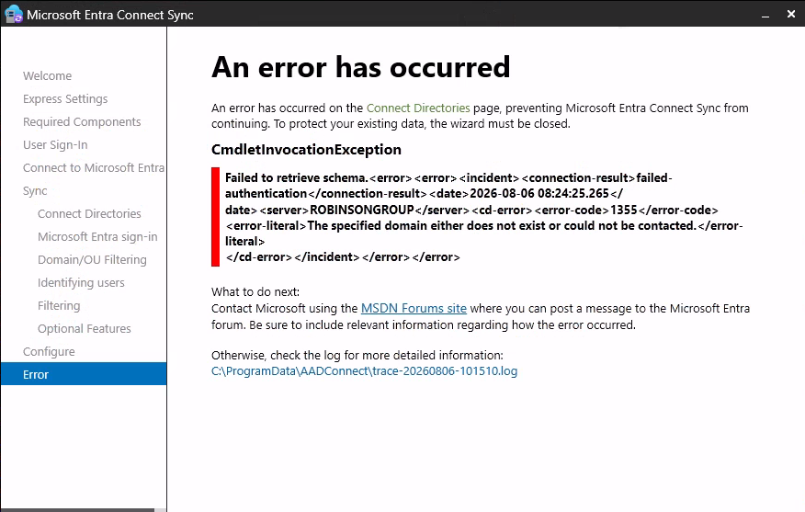Open Domain/OU Filtering sub-step

92,260
